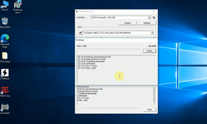
Task: Select the J2534 Scanmatik interface combo box
Action: click(121, 17)
